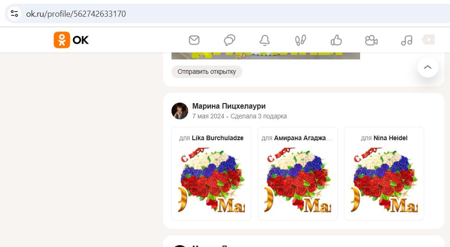Open the Guests footprints icon

click(300, 40)
